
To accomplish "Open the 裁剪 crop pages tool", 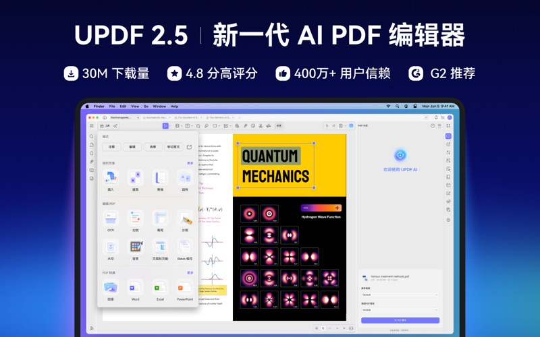I will [160, 221].
